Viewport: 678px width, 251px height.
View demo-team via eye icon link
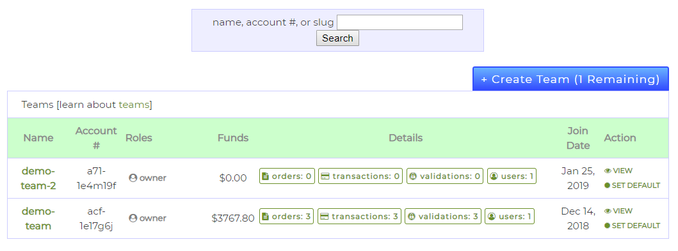[x=618, y=211]
